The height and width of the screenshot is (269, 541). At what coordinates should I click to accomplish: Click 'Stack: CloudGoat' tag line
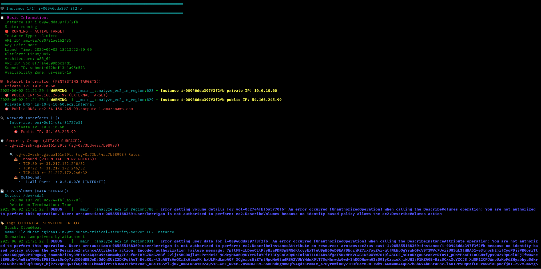tap(23, 228)
